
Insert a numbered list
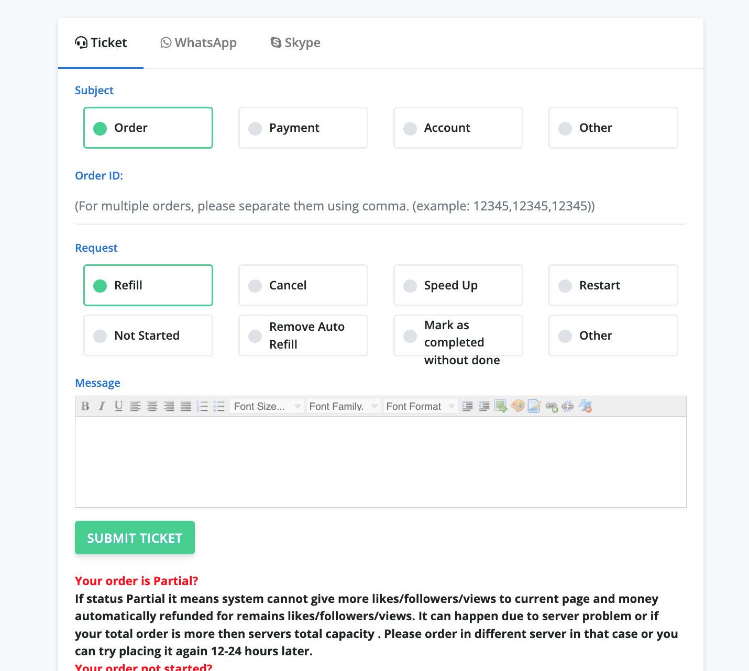pos(203,406)
